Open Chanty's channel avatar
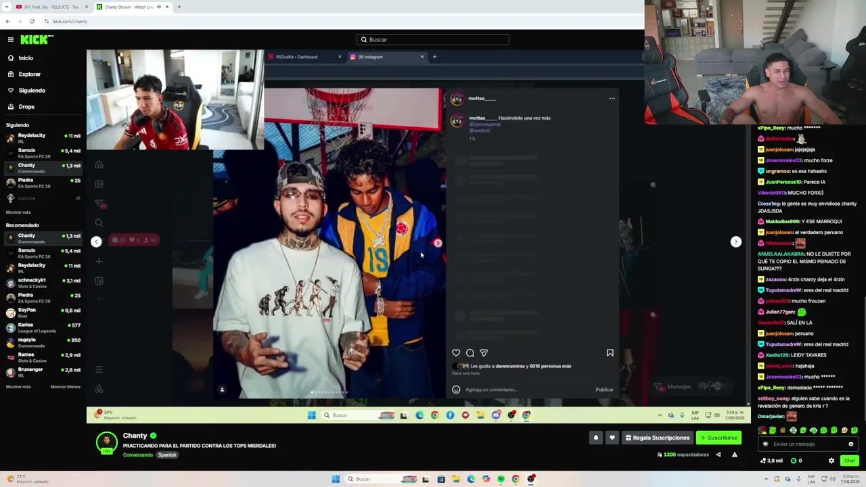The width and height of the screenshot is (866, 487). coord(106,442)
